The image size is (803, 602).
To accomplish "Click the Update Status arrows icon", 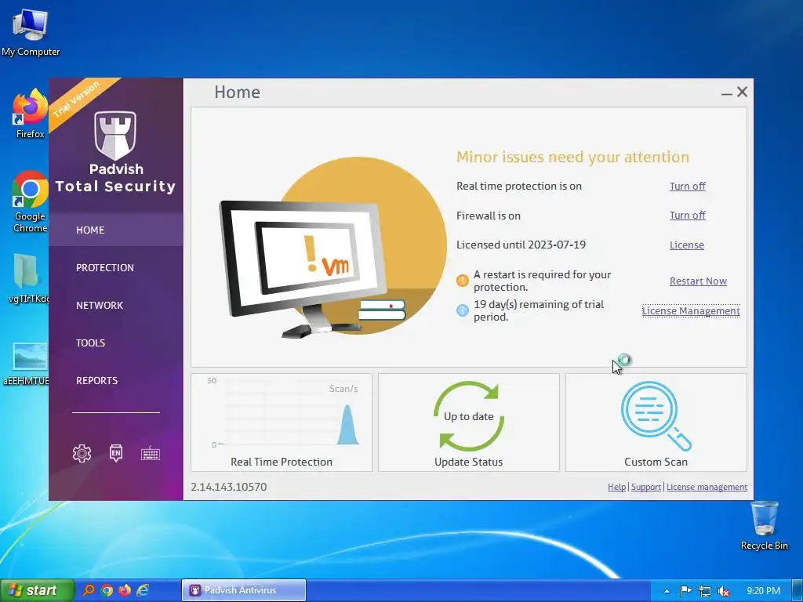I will (469, 416).
